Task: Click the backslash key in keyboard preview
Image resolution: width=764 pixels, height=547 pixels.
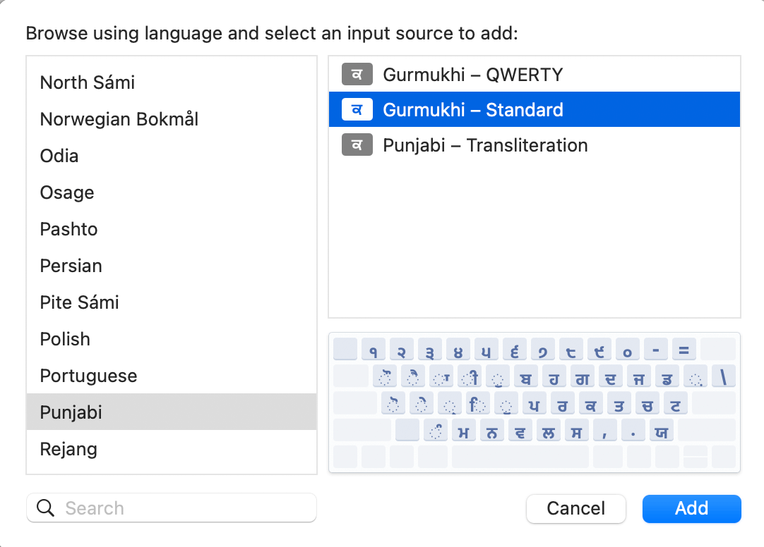Action: [723, 377]
